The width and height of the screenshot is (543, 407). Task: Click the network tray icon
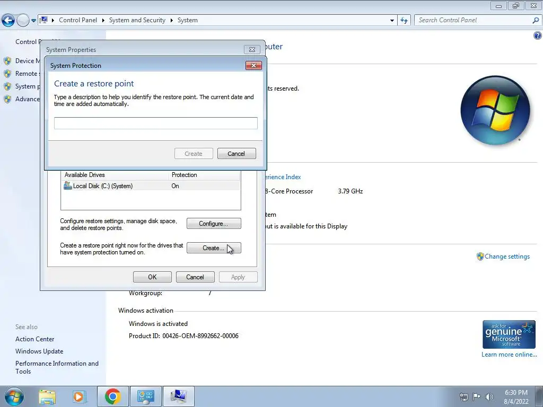pyautogui.click(x=463, y=396)
